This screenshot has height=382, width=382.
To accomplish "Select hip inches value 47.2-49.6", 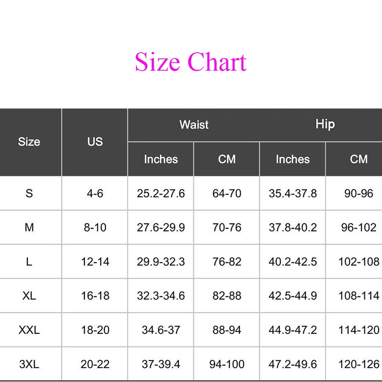I will (x=293, y=364).
